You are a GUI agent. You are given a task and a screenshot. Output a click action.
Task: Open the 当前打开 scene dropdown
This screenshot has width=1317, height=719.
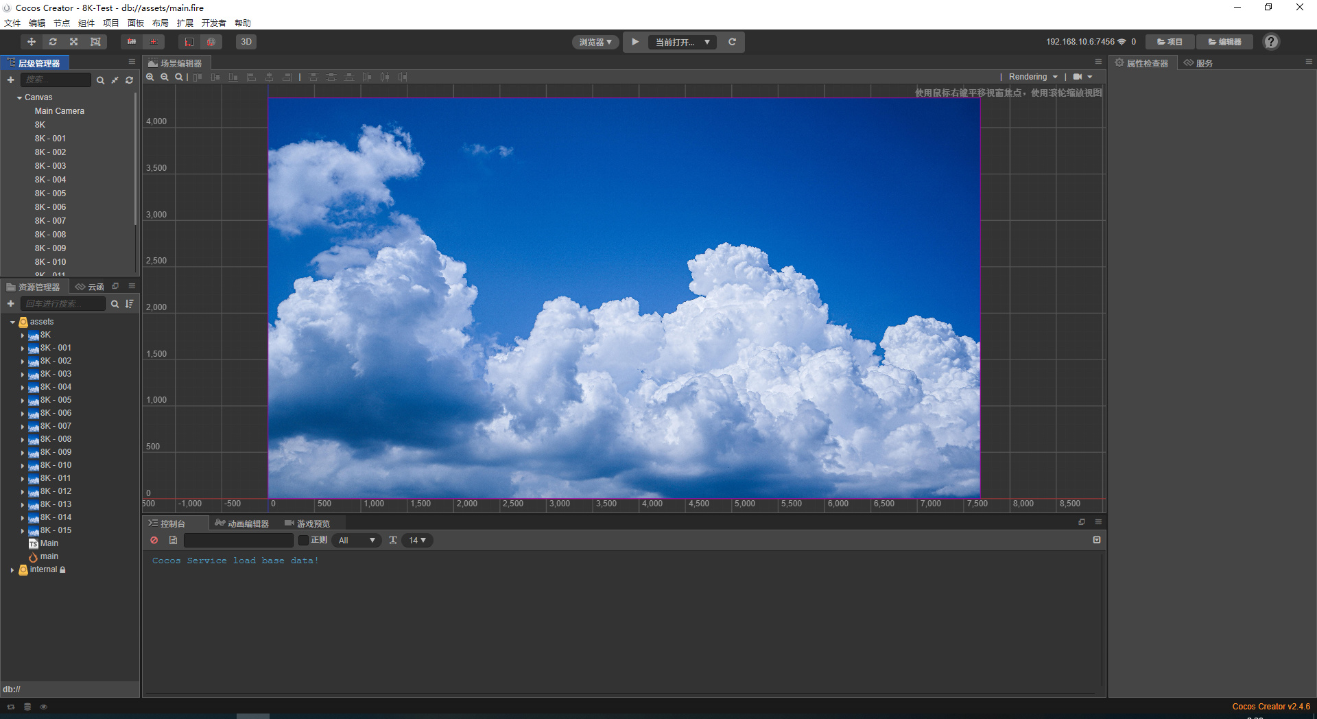coord(683,42)
